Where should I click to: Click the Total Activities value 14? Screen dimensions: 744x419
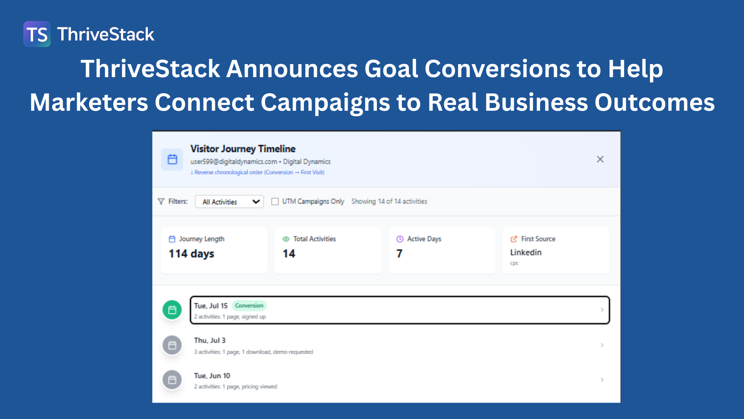289,254
